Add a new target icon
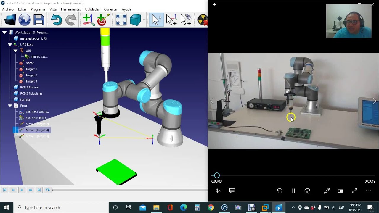Viewport: 379px width, 213px height. (x=103, y=20)
